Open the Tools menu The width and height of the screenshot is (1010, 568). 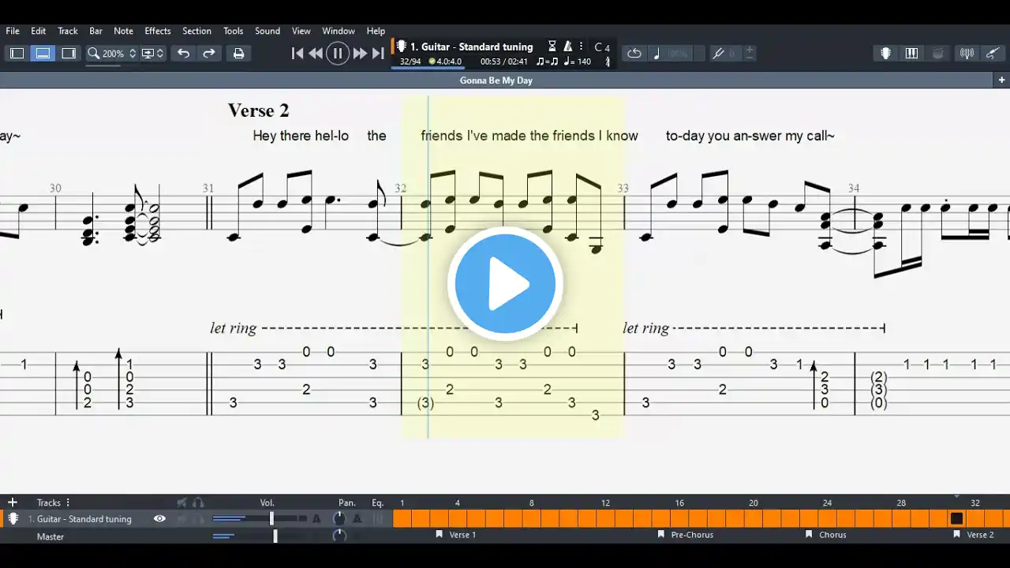click(x=233, y=31)
